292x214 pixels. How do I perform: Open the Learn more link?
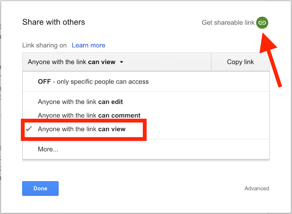[x=88, y=45]
